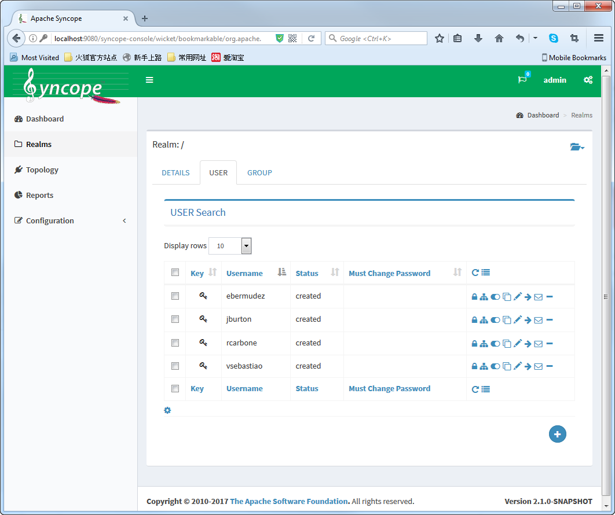615x515 pixels.
Task: Tick the select-all checkbox in table header
Action: (x=175, y=273)
